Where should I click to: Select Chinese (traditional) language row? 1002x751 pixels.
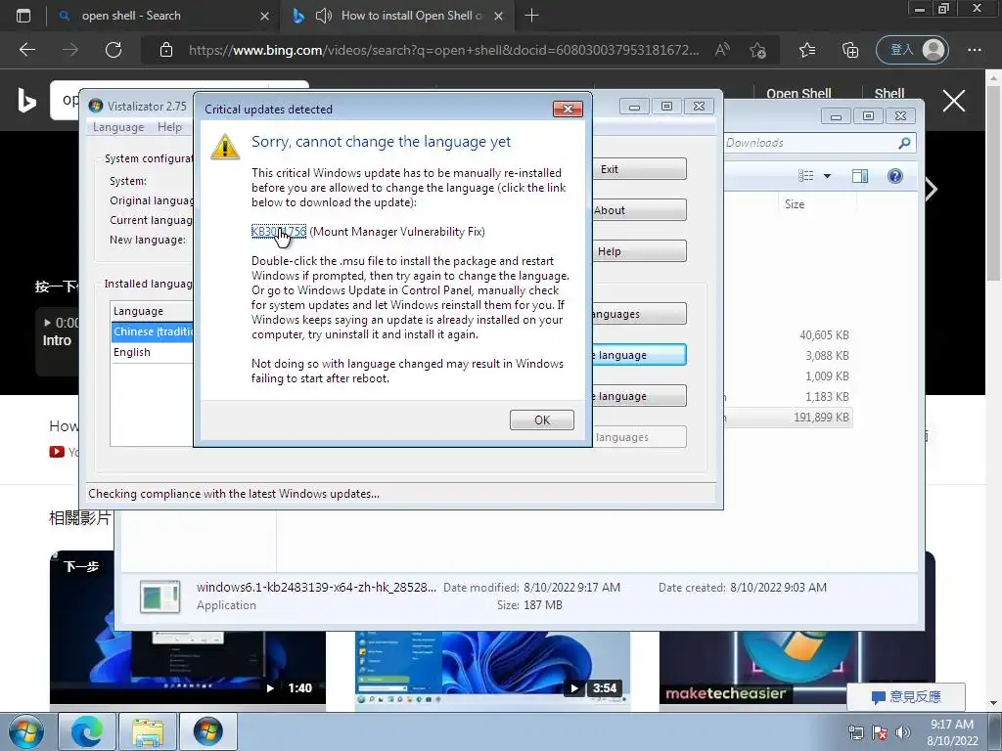(152, 331)
